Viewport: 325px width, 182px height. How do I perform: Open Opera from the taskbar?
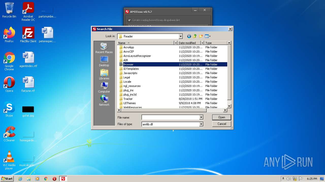pos(54,179)
